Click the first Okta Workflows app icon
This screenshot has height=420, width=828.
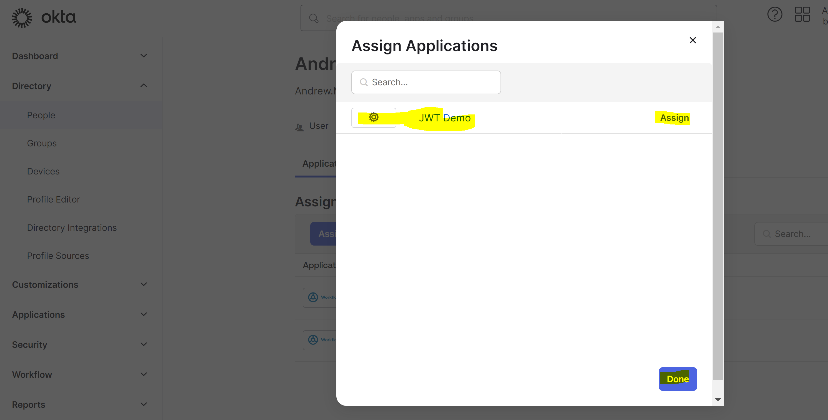point(313,297)
